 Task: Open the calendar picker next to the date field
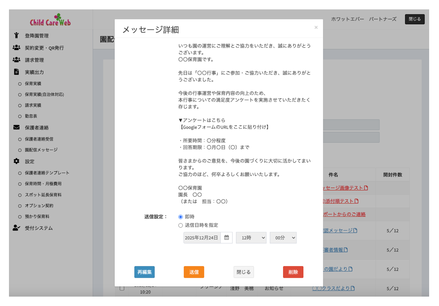click(x=227, y=238)
